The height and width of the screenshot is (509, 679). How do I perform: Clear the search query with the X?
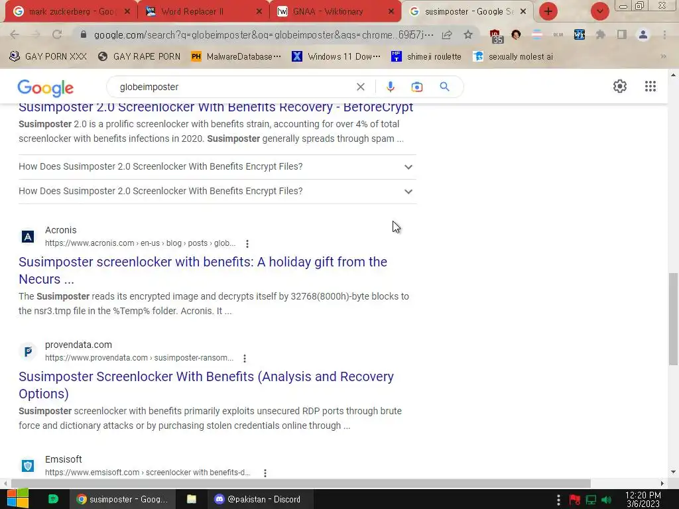click(x=360, y=87)
